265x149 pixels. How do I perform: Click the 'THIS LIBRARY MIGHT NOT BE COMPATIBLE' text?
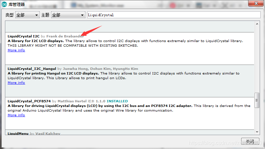[x=73, y=45]
